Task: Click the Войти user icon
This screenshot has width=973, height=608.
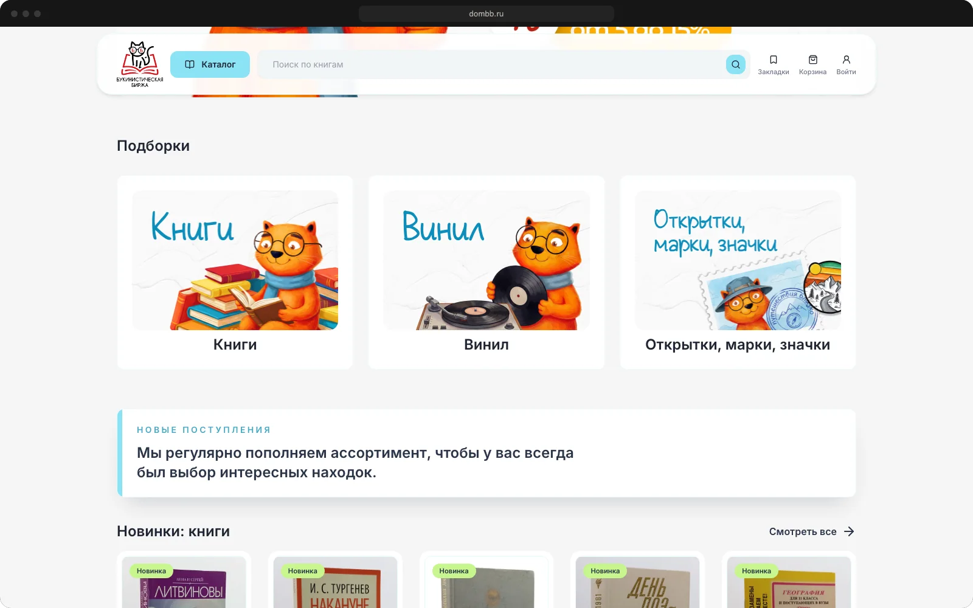Action: pyautogui.click(x=846, y=64)
